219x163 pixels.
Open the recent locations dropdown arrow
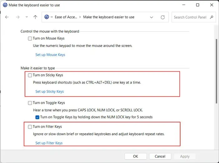pos(27,17)
